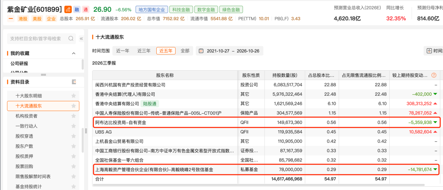This screenshot has width=443, height=190.
Task: Click the 资料目录 panel vertical scrollbar
Action: click(82, 141)
